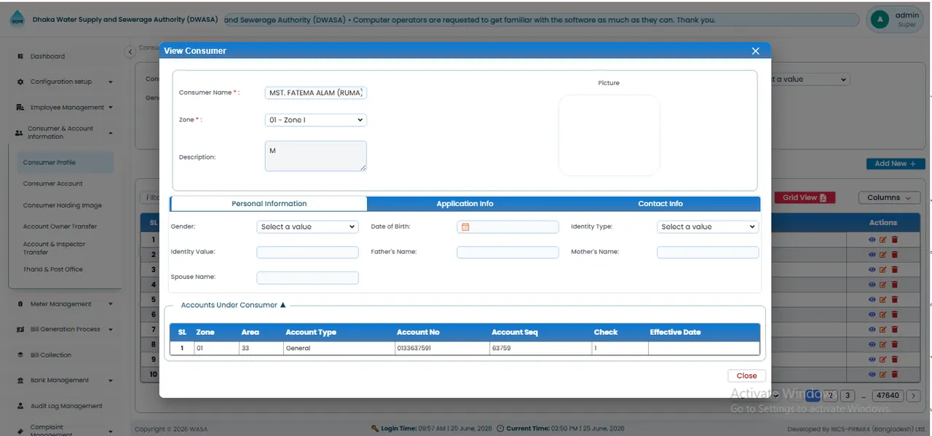Open the Identity Type select dropdown
Screen dimensions: 932x436
tap(708, 227)
